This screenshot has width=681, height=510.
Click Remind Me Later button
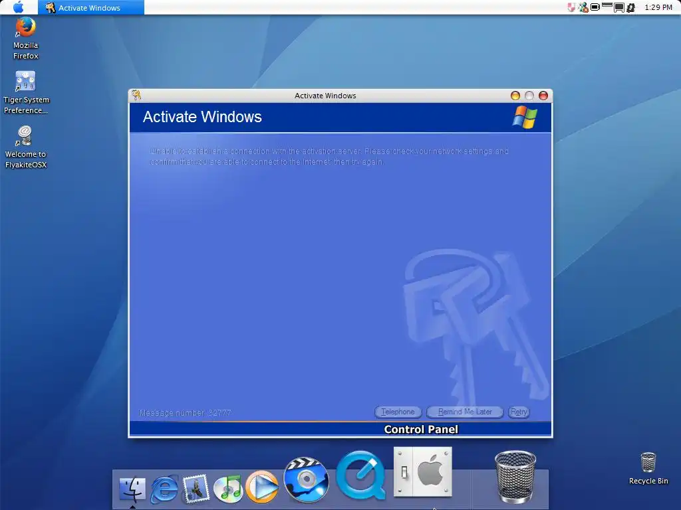click(x=465, y=412)
